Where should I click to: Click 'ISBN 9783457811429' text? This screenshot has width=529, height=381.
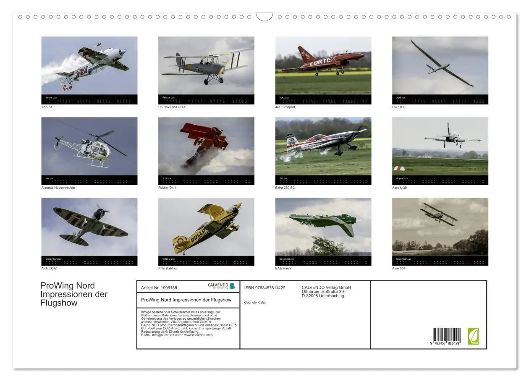pos(264,288)
